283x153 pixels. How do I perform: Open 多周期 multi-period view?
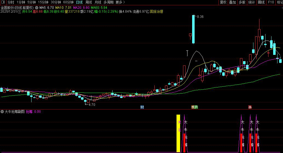click(108, 2)
